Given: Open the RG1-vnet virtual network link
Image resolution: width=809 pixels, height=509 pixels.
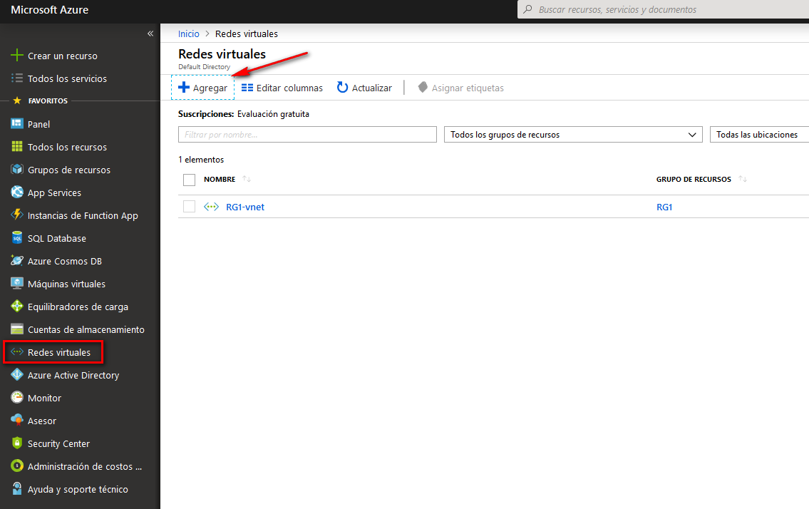Looking at the screenshot, I should 245,207.
